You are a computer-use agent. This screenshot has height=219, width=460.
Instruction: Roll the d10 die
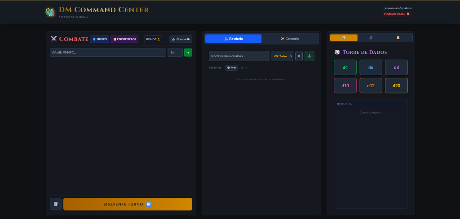point(345,86)
